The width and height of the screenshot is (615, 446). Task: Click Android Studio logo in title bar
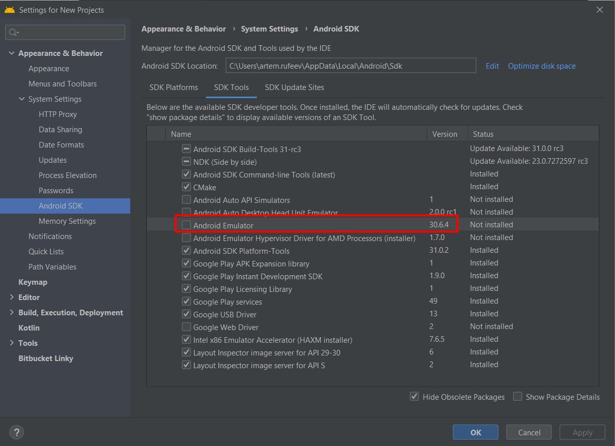pyautogui.click(x=9, y=10)
